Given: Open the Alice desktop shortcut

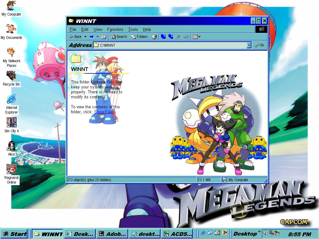Looking at the screenshot, I should click(x=12, y=148).
